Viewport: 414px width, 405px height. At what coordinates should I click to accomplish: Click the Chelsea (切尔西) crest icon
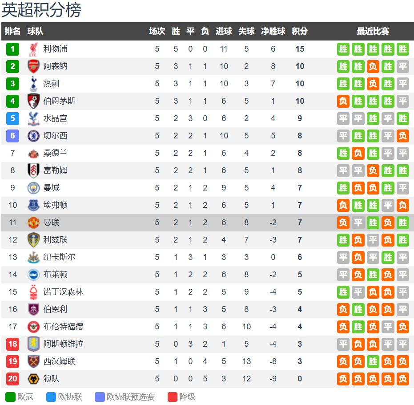pos(33,136)
